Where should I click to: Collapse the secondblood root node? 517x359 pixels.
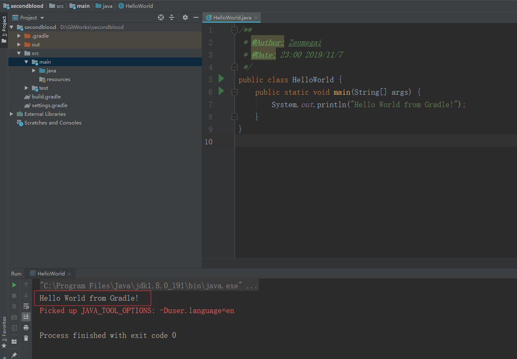click(11, 27)
